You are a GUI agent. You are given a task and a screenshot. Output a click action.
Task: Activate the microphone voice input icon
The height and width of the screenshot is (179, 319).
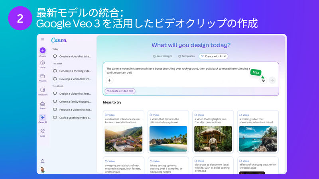pyautogui.click(x=263, y=80)
